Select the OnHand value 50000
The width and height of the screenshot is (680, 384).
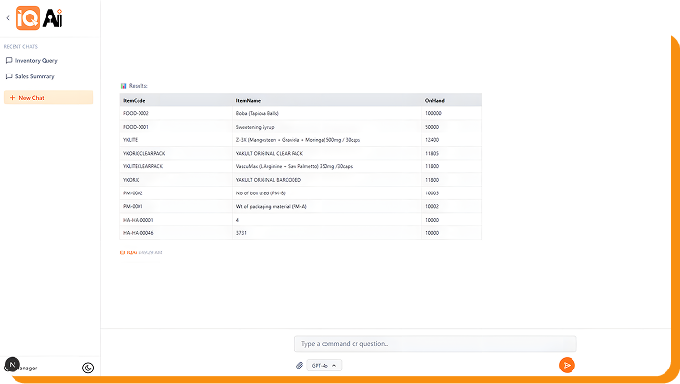pyautogui.click(x=451, y=127)
